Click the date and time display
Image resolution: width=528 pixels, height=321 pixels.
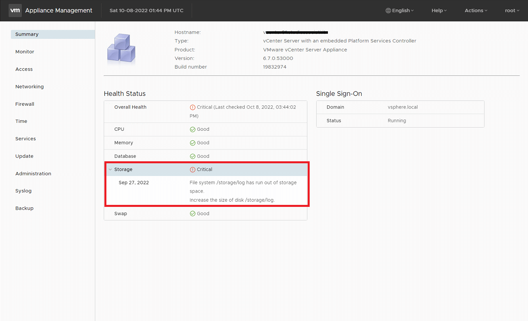click(146, 11)
